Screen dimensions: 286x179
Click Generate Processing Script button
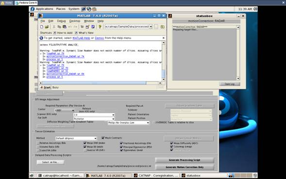point(185,160)
